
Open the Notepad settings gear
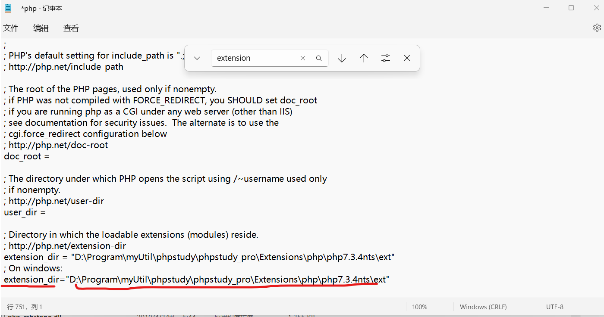tap(597, 28)
